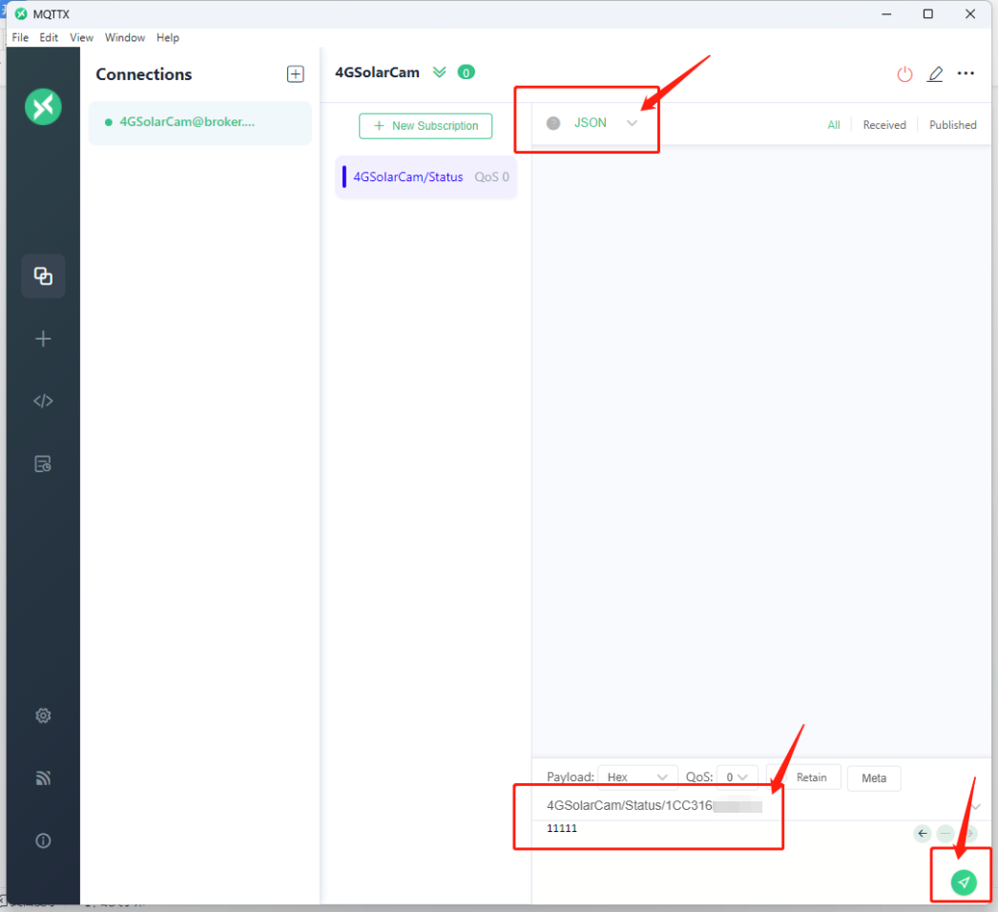This screenshot has height=912, width=998.
Task: Show All messages filter
Action: click(833, 125)
